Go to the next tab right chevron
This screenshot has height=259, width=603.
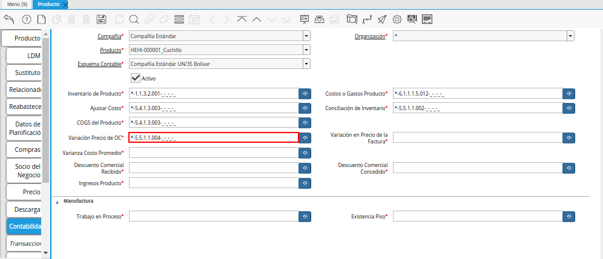pos(226,19)
